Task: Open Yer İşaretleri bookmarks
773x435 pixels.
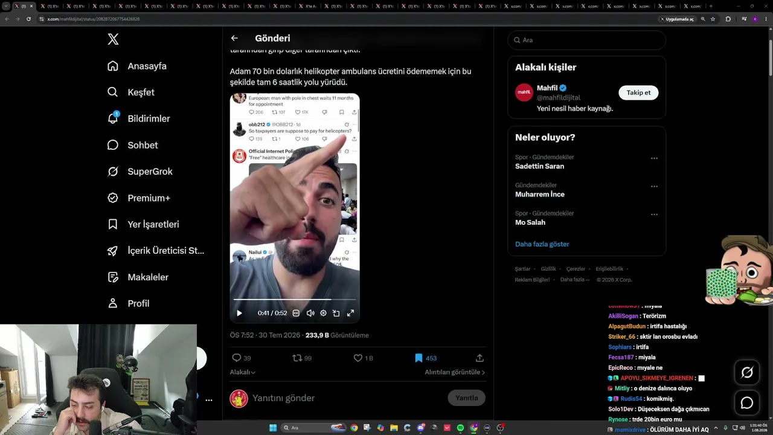Action: (143, 224)
